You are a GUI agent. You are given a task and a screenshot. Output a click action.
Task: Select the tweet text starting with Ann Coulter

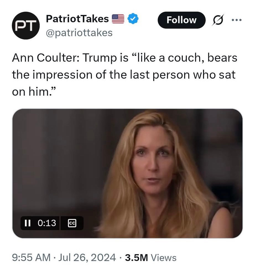click(125, 74)
